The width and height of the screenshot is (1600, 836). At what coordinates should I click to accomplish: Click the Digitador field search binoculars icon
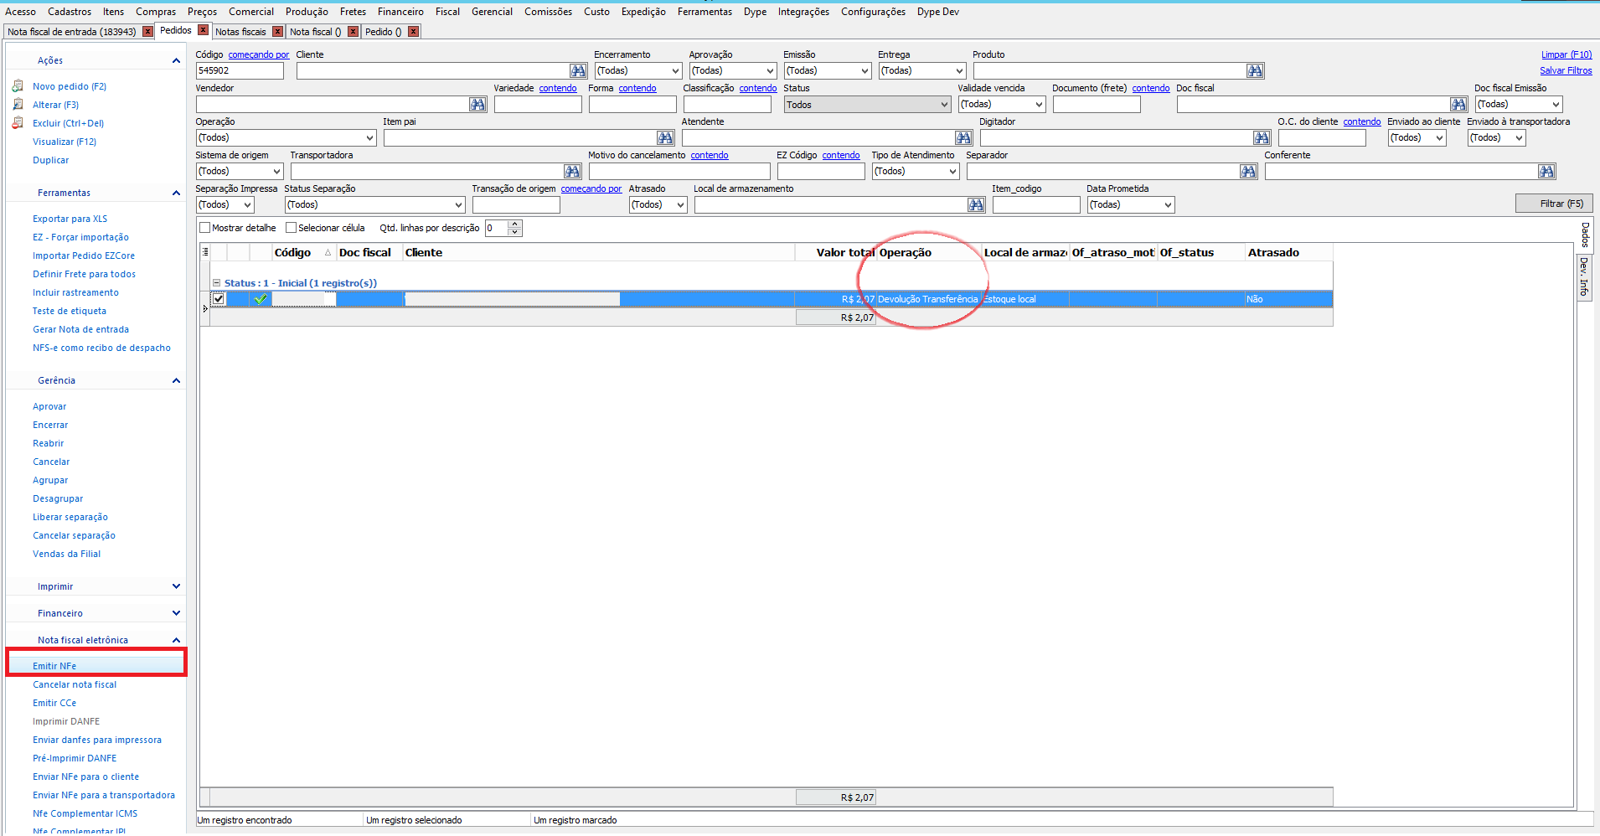1262,138
